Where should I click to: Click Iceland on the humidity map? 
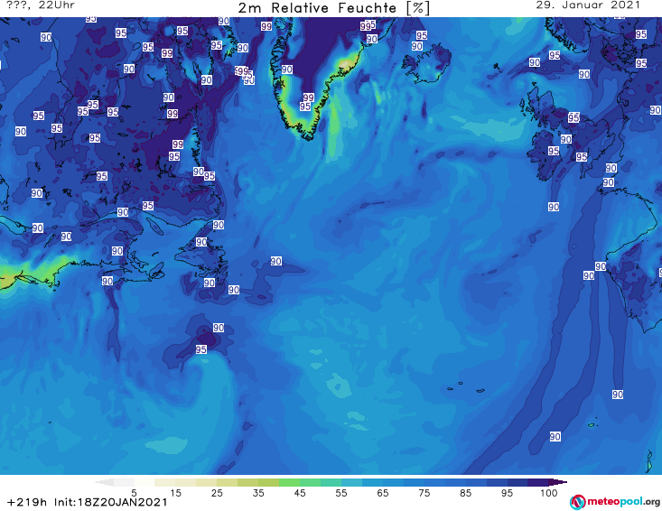click(x=425, y=64)
